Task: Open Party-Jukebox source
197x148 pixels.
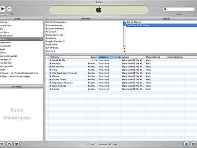Action: pos(6,26)
